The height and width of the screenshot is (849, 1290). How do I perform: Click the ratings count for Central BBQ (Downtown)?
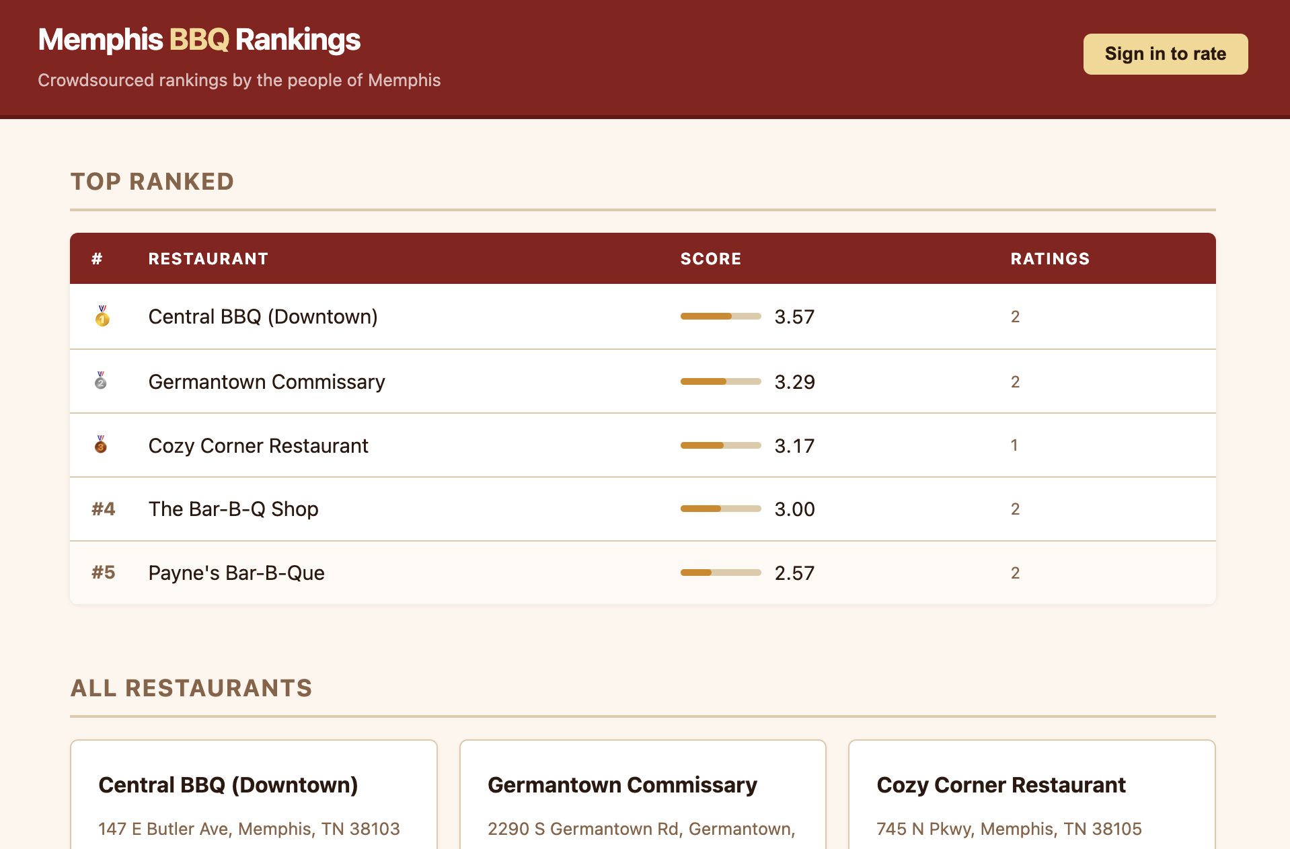click(1015, 316)
